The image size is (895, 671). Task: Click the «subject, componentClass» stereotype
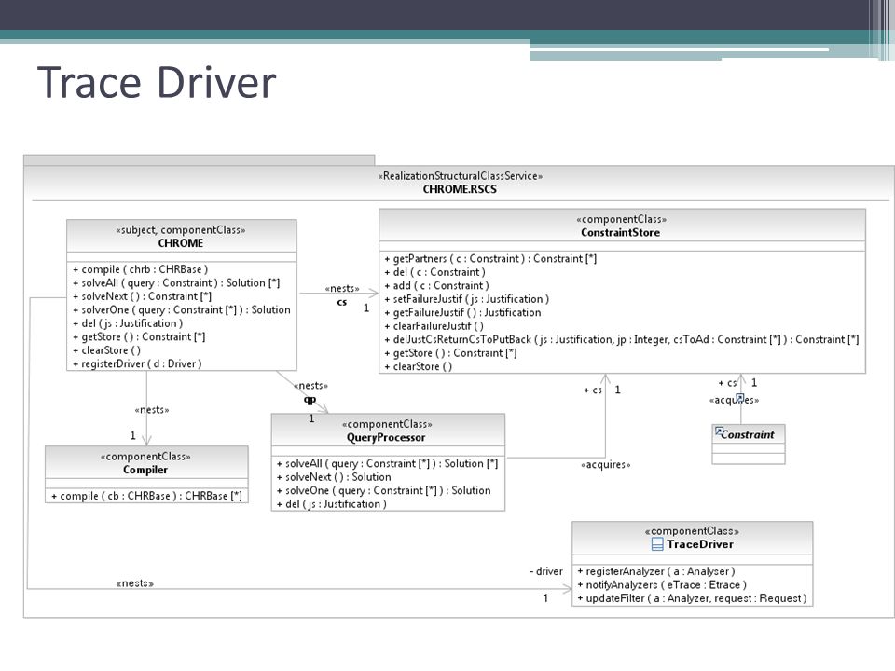pyautogui.click(x=180, y=230)
